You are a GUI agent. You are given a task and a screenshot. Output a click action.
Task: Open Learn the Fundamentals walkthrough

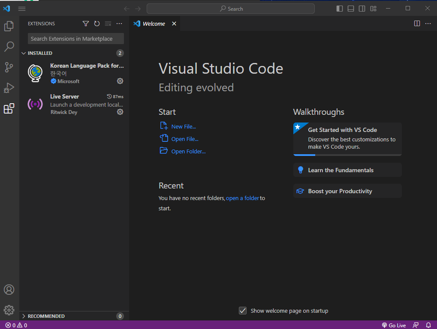[x=347, y=170]
